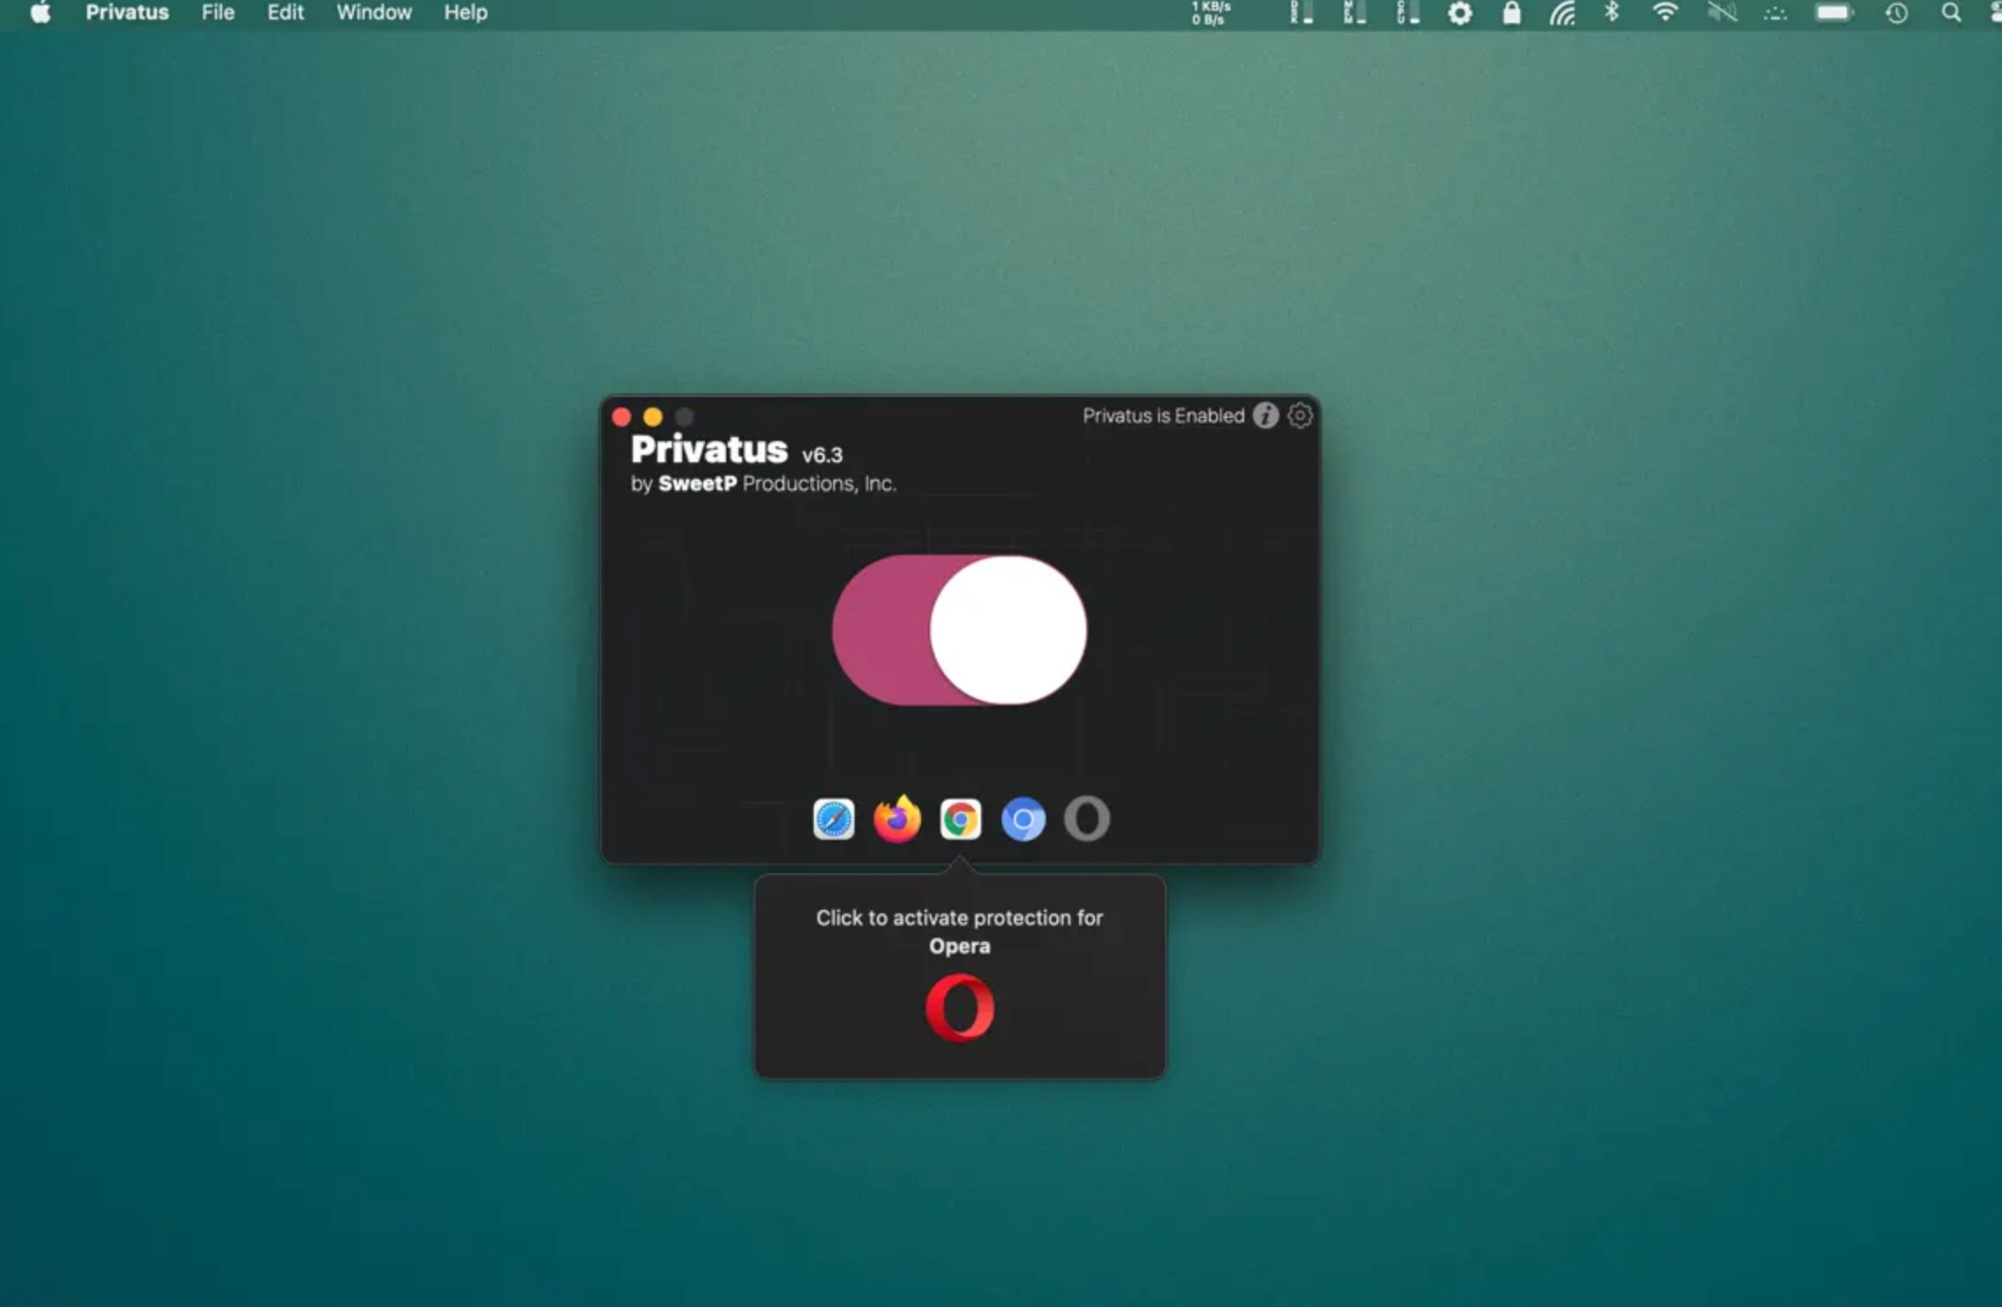Toggle the large Privatus on/off switch
The width and height of the screenshot is (2002, 1307).
(x=960, y=630)
